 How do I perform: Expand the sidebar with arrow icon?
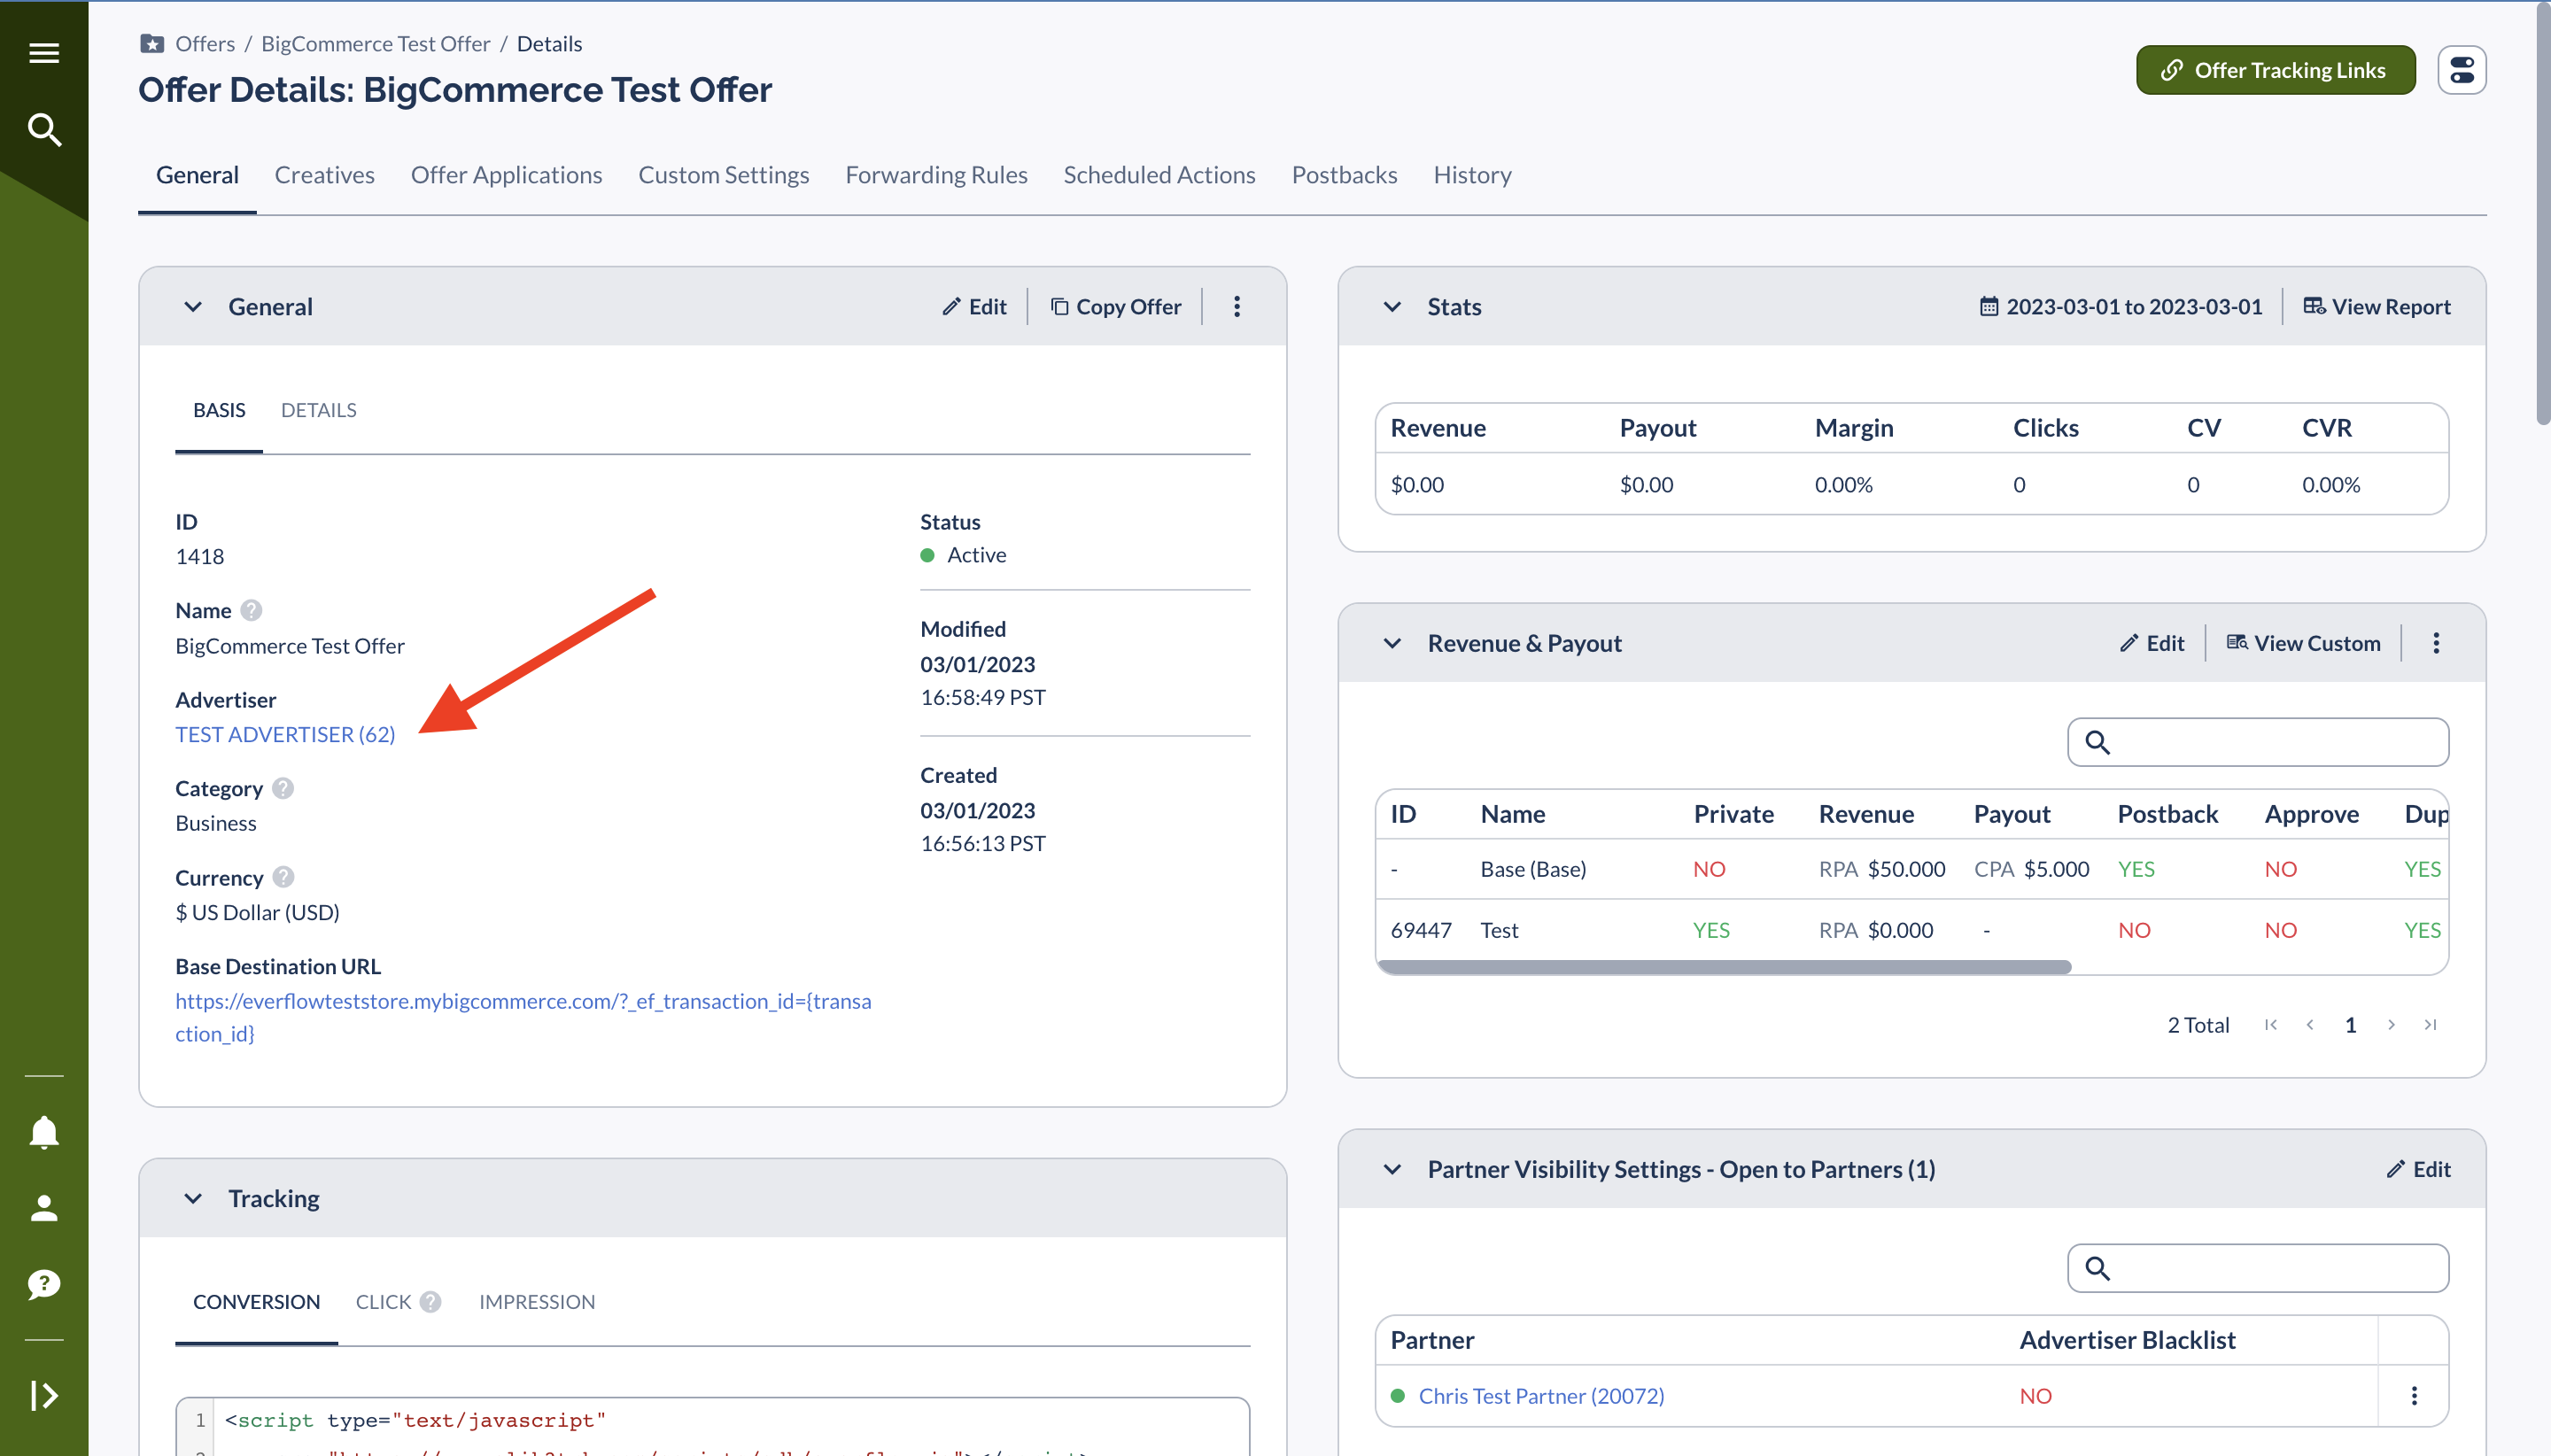coord(44,1395)
